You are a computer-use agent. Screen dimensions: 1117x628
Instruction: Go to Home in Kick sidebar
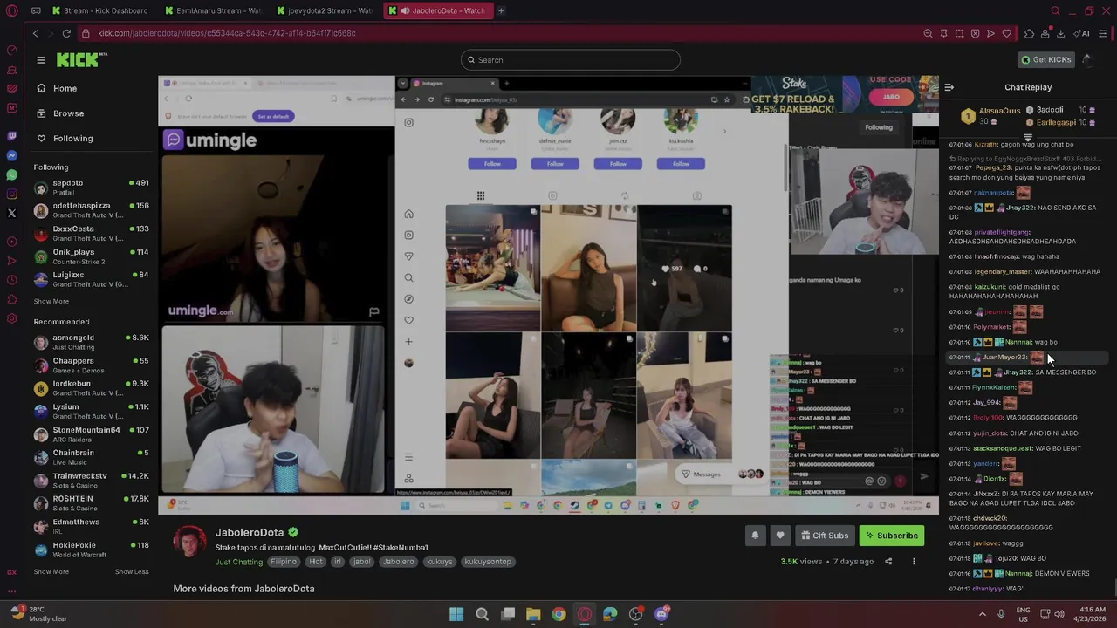[57, 88]
